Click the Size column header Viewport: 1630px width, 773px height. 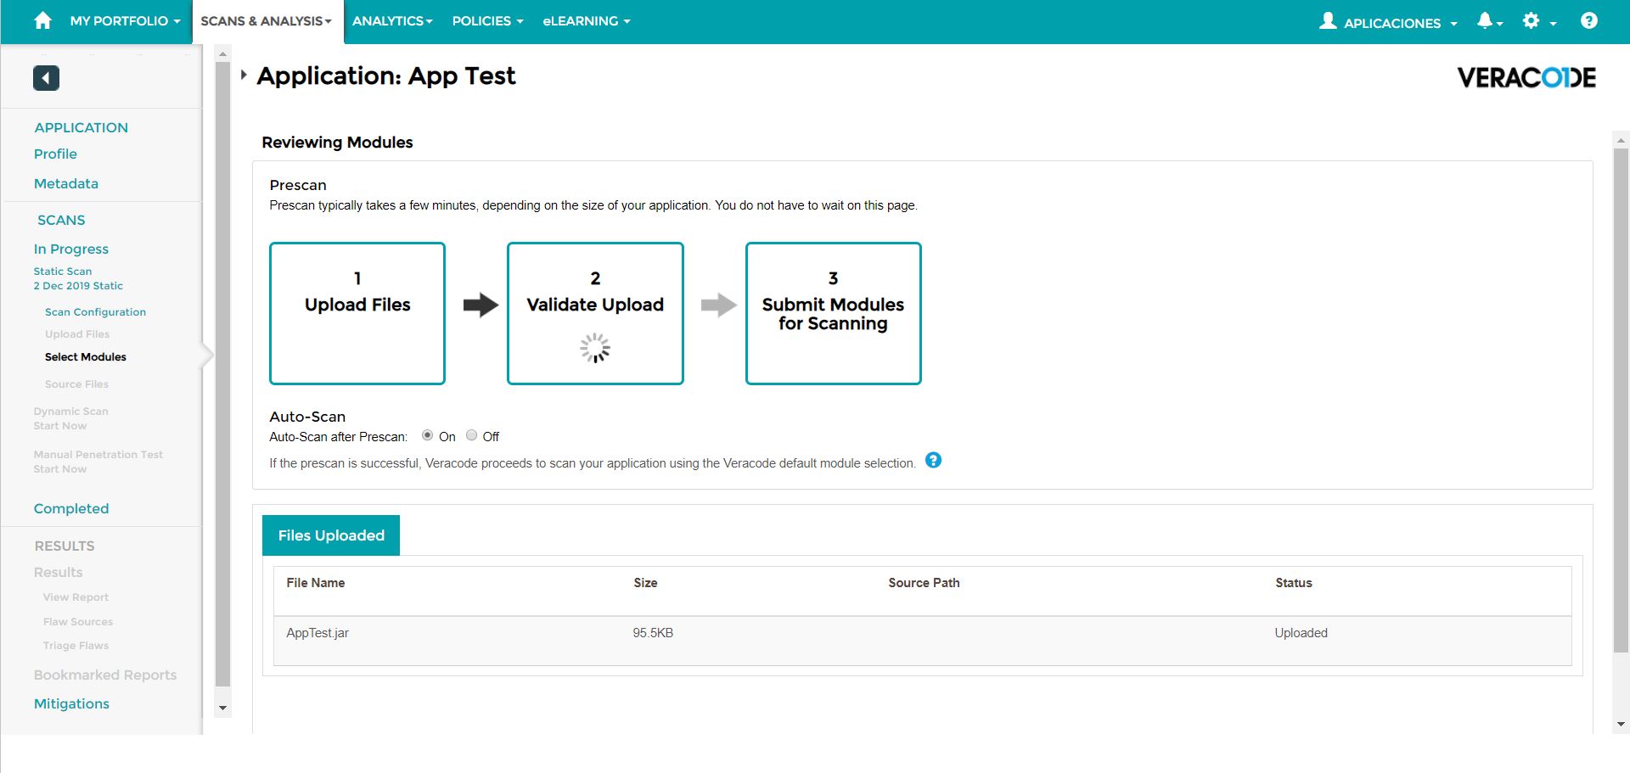click(x=645, y=583)
